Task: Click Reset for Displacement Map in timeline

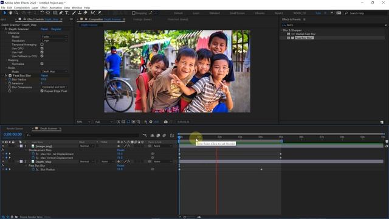Action: [121, 150]
